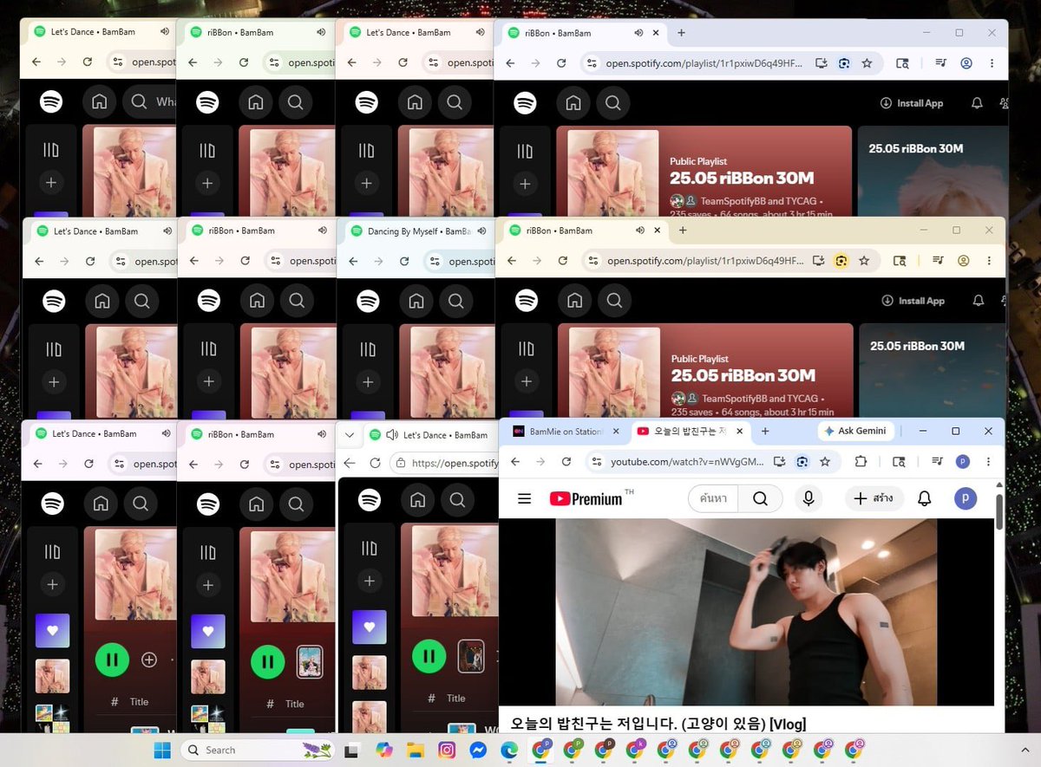Viewport: 1041px width, 767px height.
Task: Click Install App in blue-tinted upper riBBon window
Action: tap(911, 103)
